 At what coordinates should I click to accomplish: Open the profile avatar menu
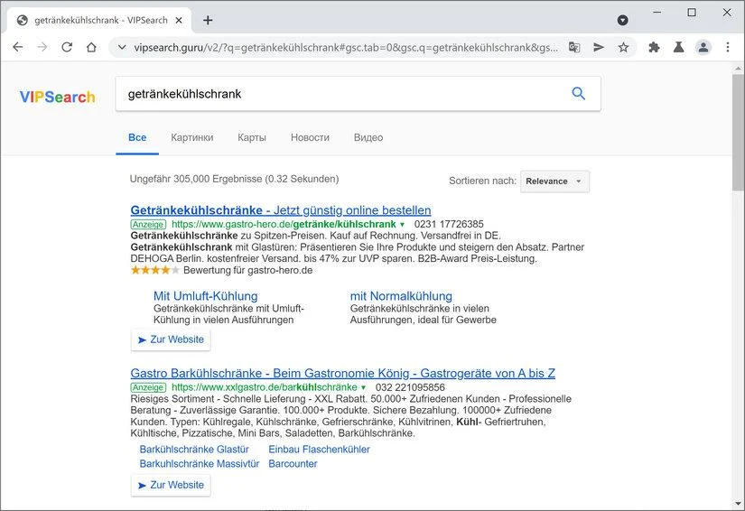[x=703, y=47]
